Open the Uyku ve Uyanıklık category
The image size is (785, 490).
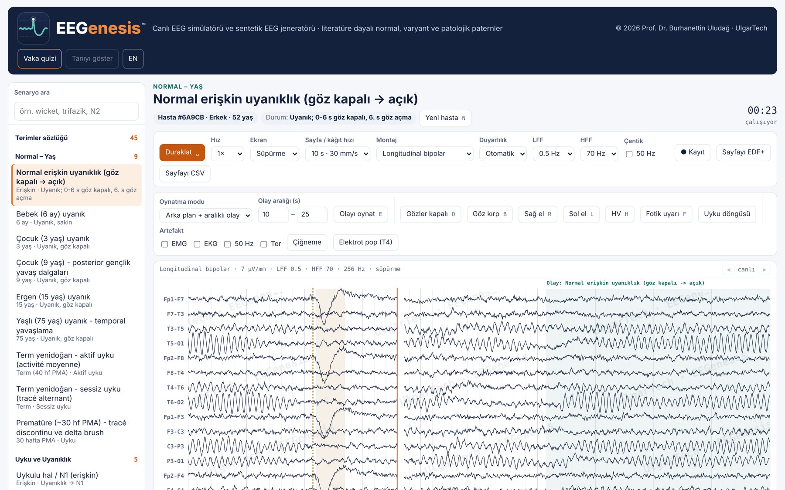coord(76,460)
